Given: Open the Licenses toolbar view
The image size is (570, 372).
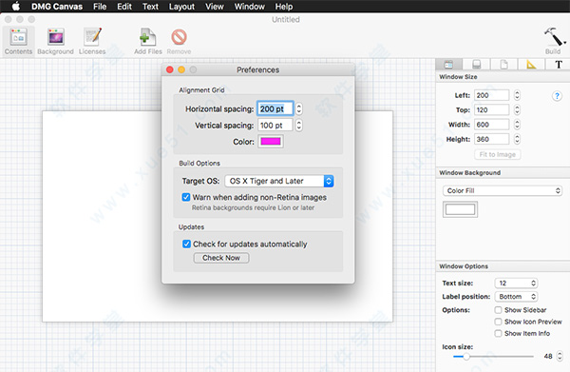Looking at the screenshot, I should click(92, 41).
